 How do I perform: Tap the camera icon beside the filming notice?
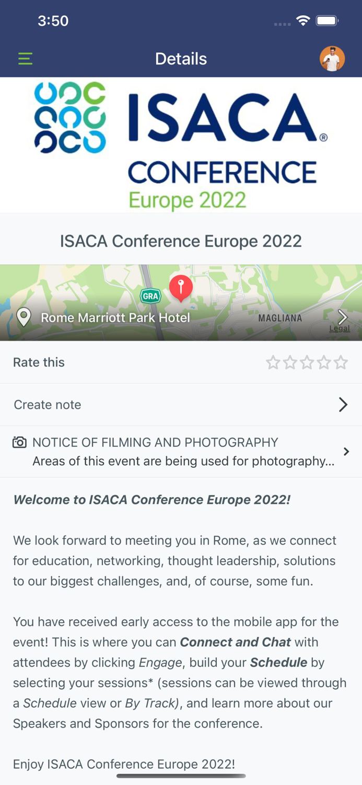pyautogui.click(x=19, y=442)
